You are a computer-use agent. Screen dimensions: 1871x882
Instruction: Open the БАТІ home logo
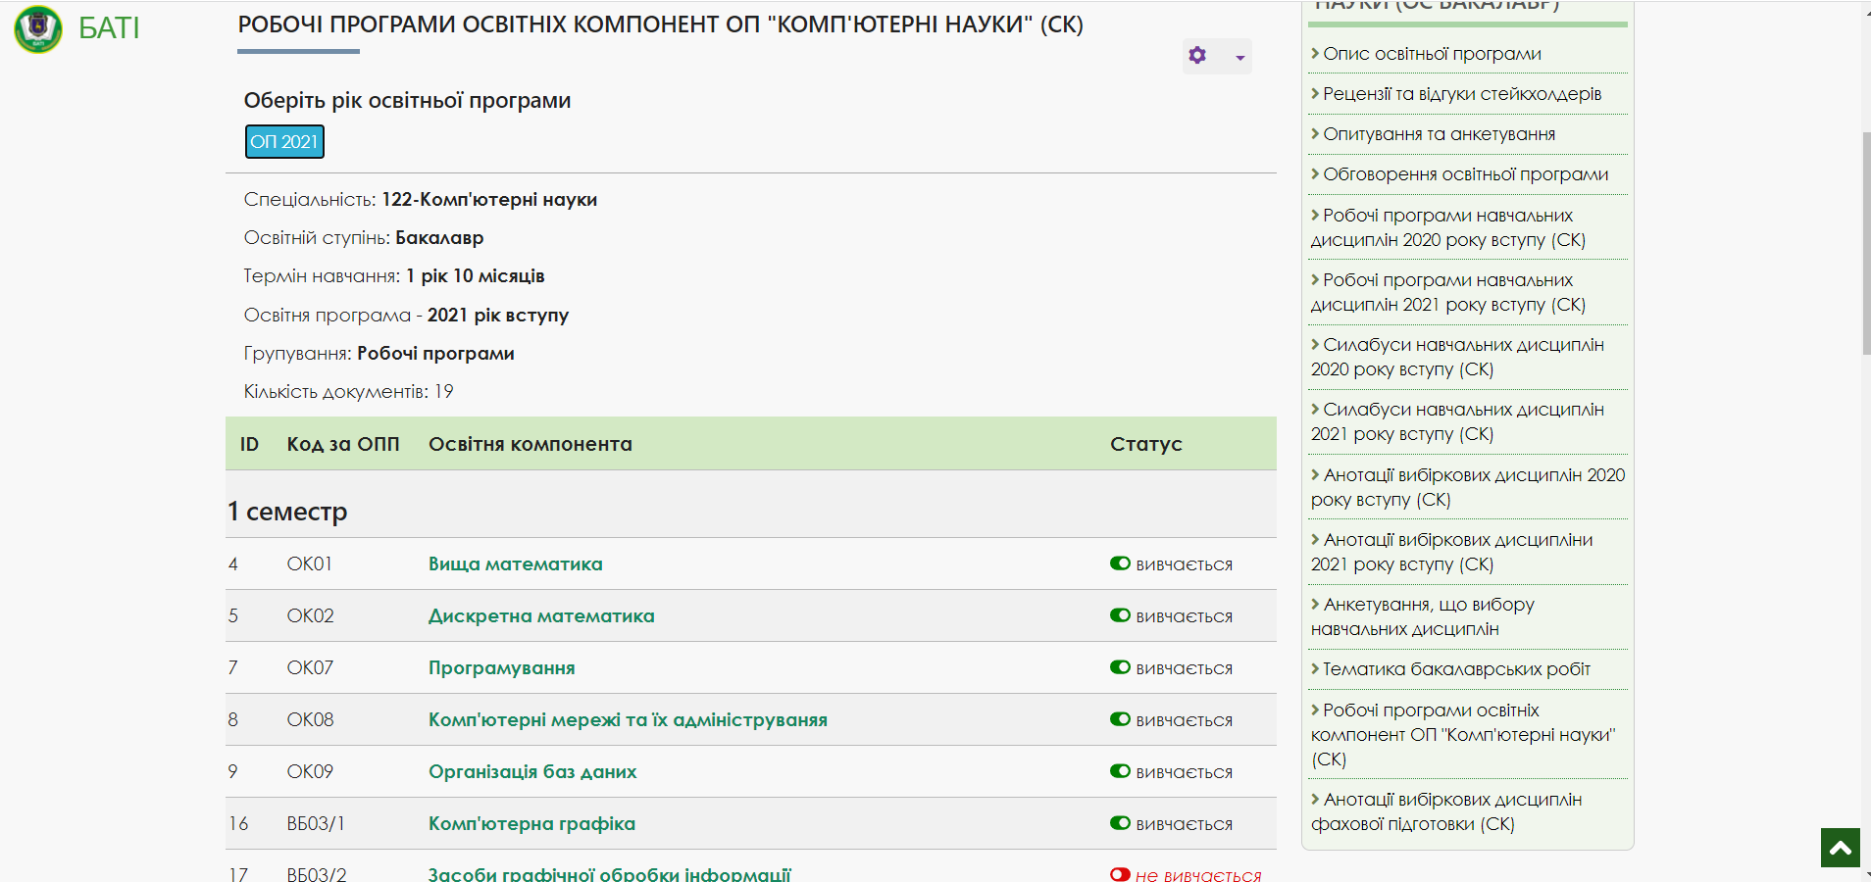(38, 29)
